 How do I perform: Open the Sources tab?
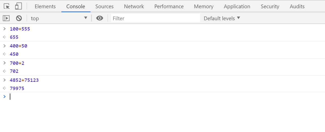pyautogui.click(x=104, y=6)
